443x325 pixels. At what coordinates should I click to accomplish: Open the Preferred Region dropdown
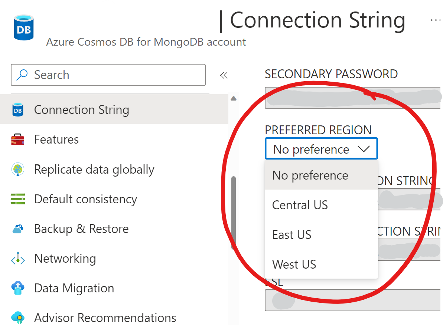321,149
